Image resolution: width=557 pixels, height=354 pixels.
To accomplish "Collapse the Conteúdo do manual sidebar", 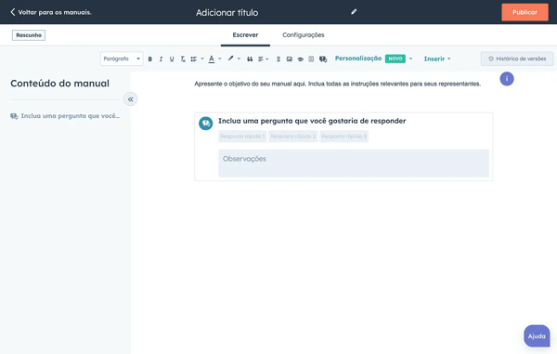I will 130,99.
